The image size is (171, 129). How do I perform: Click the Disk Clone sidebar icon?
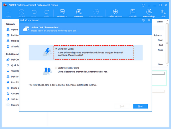[8, 60]
